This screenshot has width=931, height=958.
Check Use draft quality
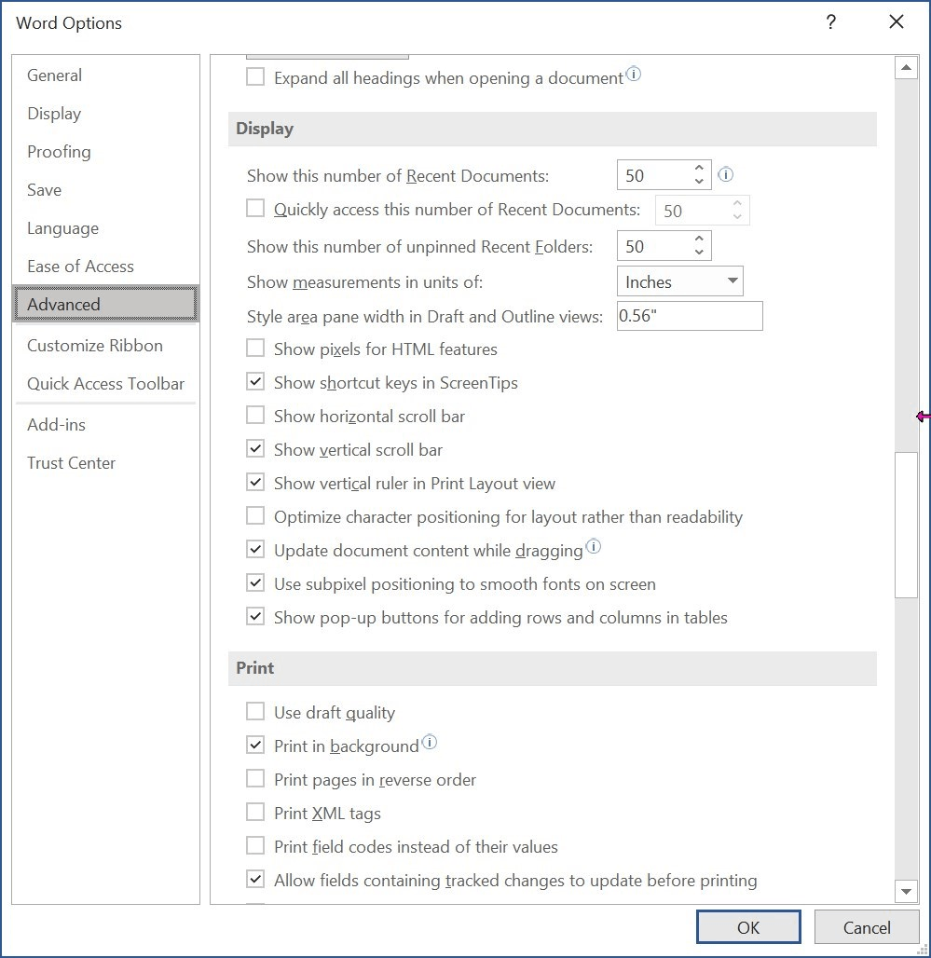tap(255, 712)
